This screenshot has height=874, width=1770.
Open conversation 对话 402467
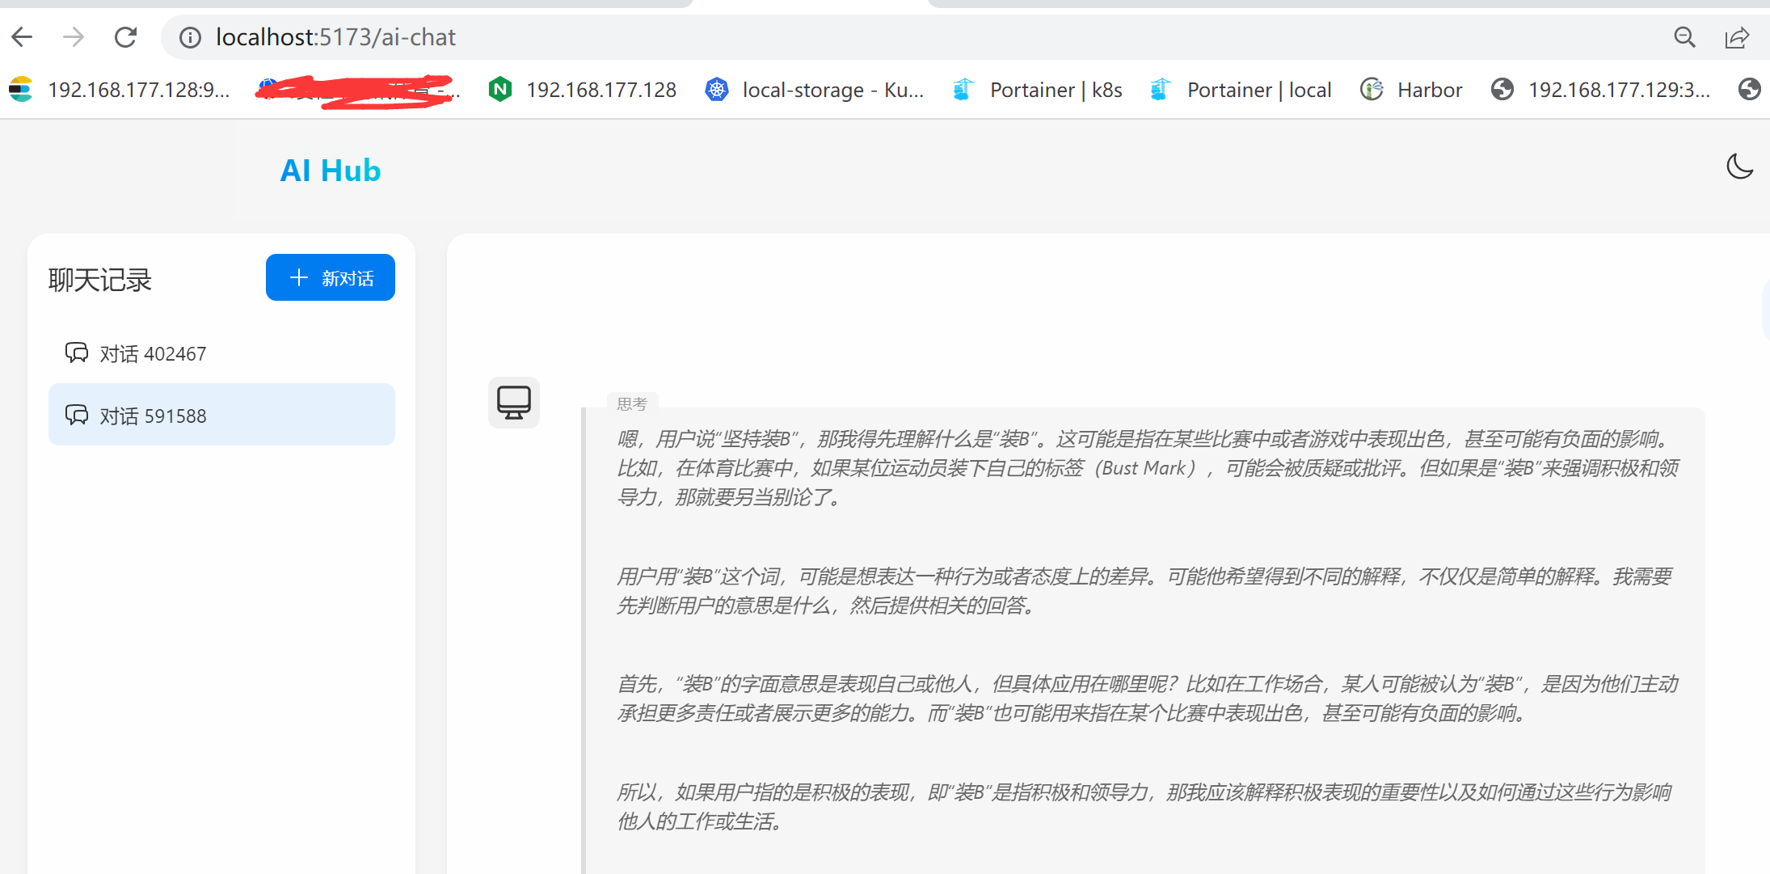click(154, 354)
